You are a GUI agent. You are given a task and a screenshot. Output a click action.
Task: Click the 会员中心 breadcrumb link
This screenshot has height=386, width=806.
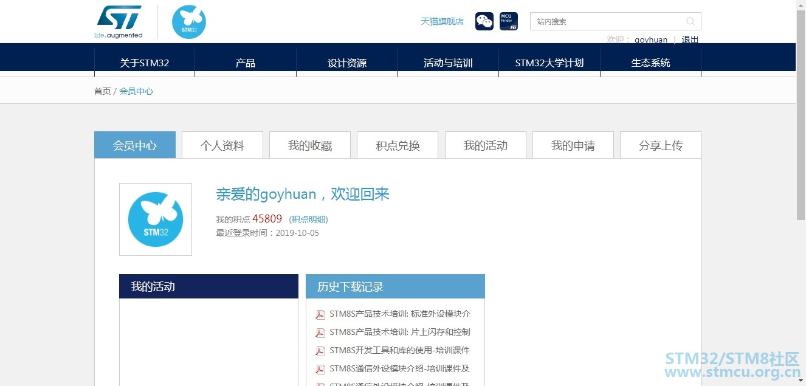click(136, 91)
